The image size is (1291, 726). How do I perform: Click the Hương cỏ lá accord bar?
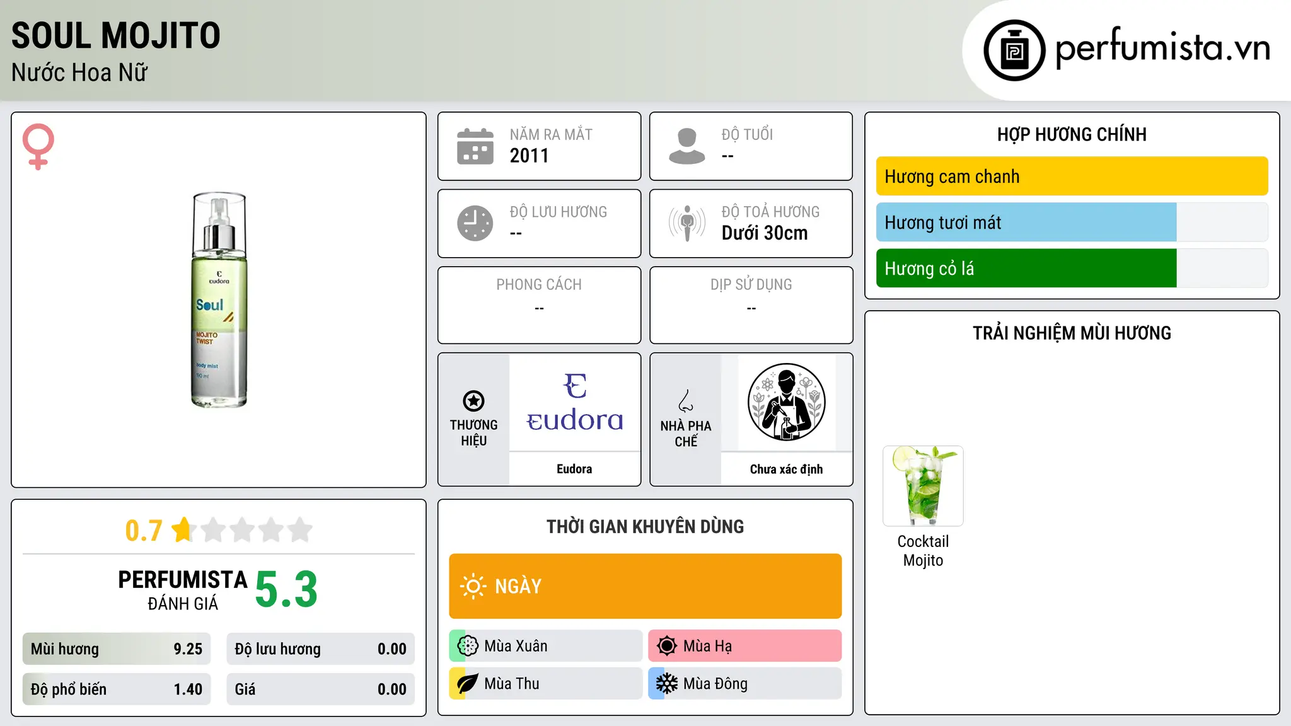click(x=1072, y=268)
